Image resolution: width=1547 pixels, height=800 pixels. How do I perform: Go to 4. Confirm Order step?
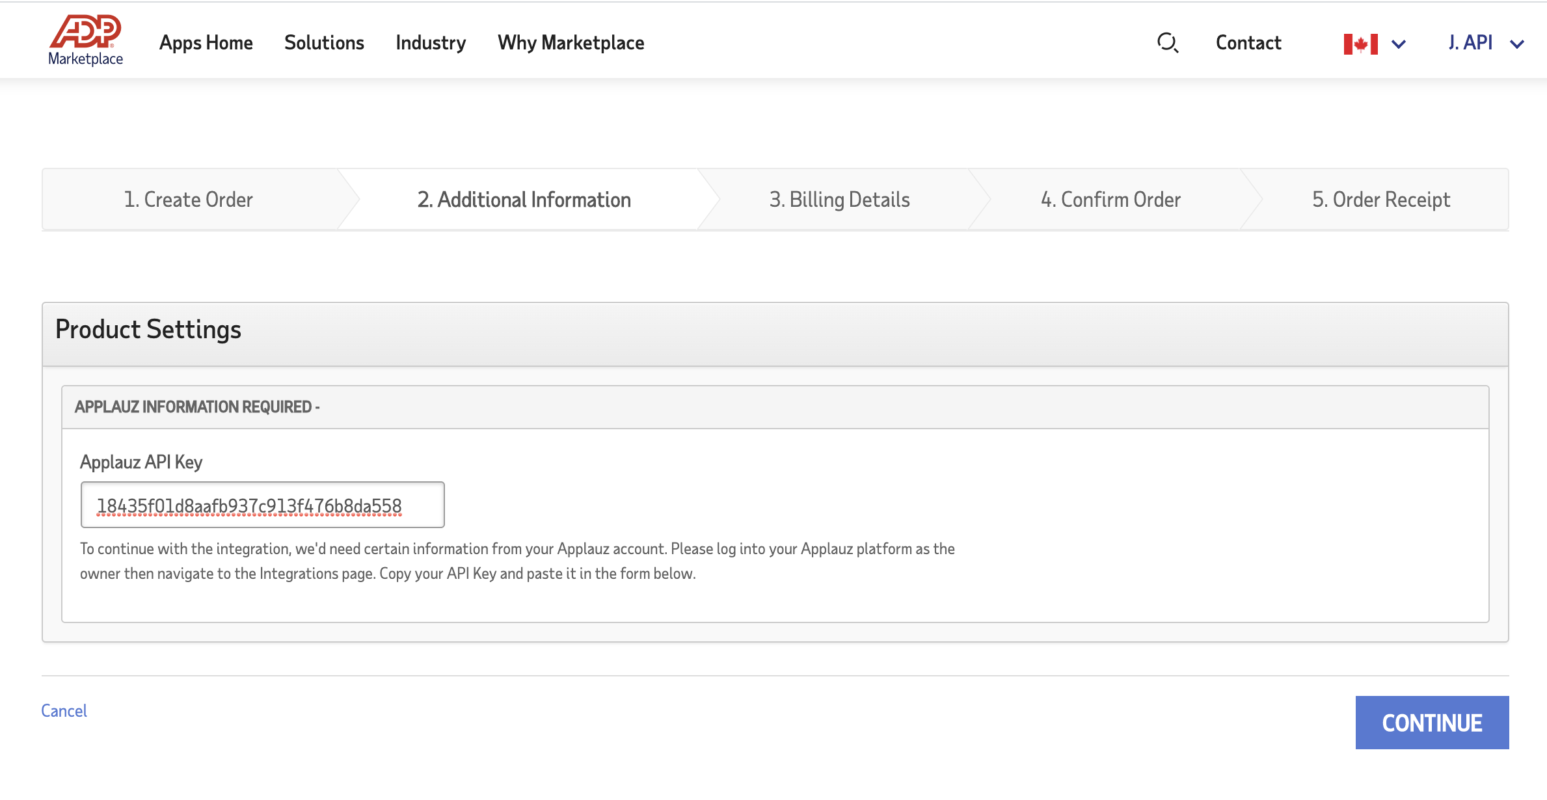(x=1110, y=200)
